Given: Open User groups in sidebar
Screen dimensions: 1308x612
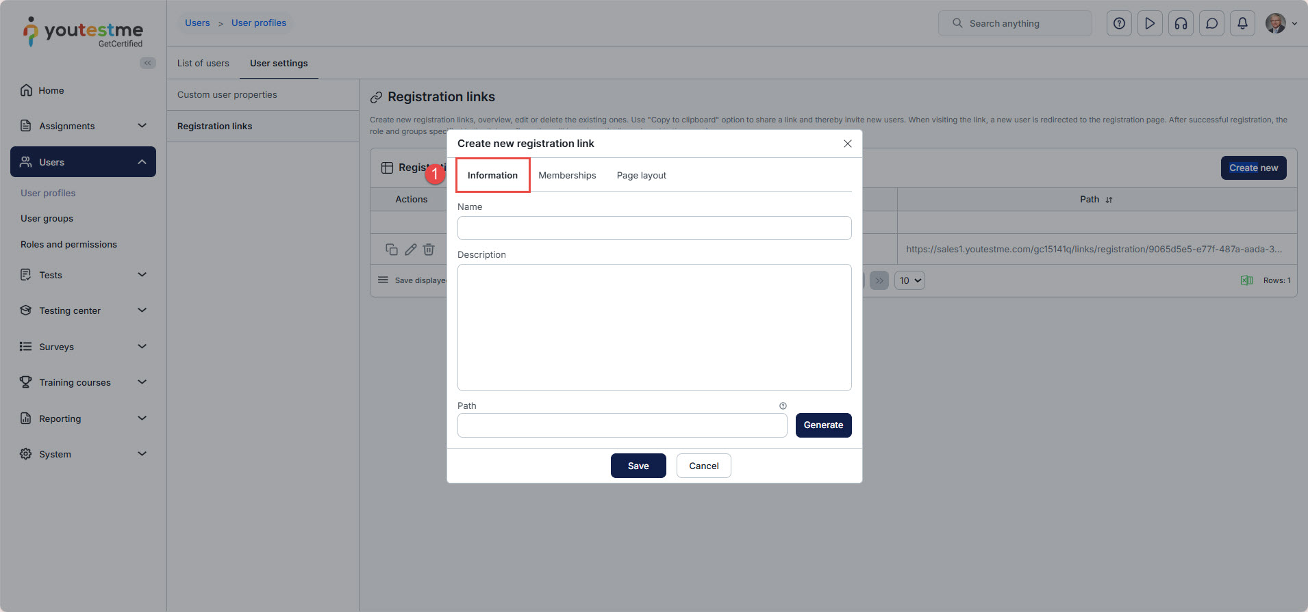Looking at the screenshot, I should click(47, 219).
